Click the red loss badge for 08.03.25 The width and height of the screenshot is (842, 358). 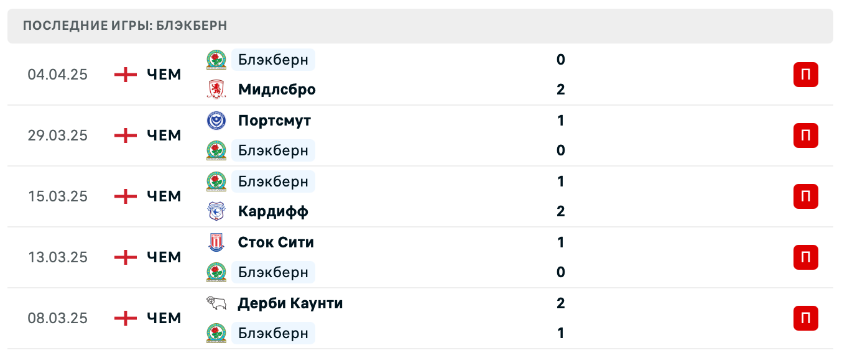(x=805, y=318)
